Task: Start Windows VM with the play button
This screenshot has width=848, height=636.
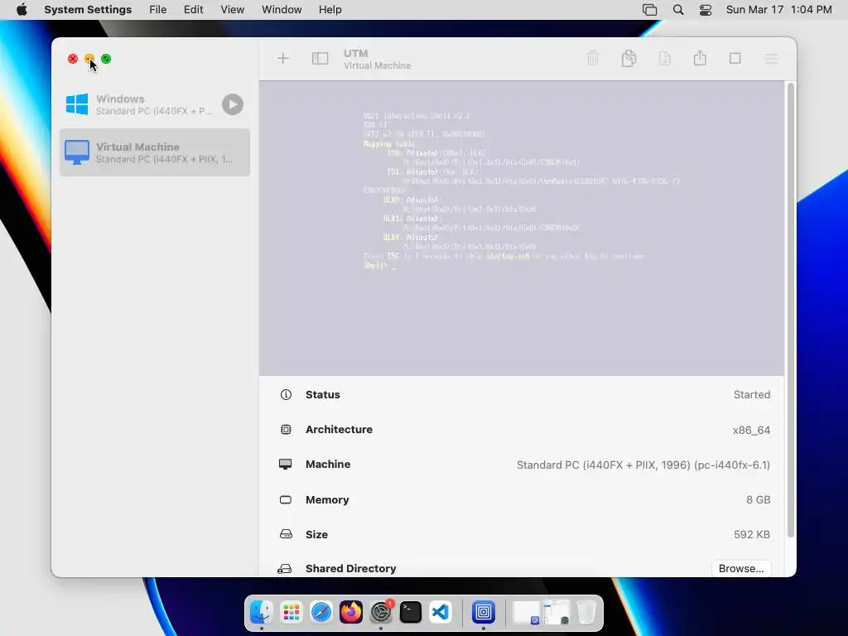Action: (x=233, y=104)
